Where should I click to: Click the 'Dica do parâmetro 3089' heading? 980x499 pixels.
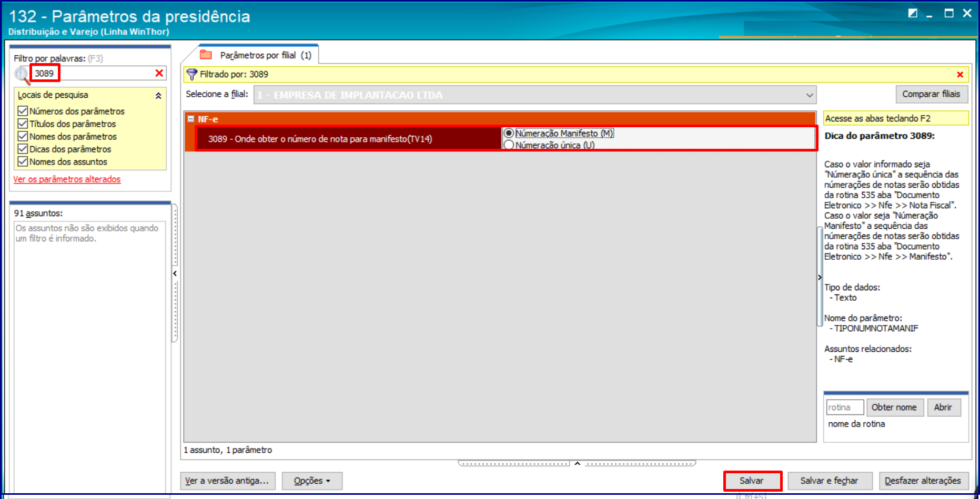(x=880, y=136)
